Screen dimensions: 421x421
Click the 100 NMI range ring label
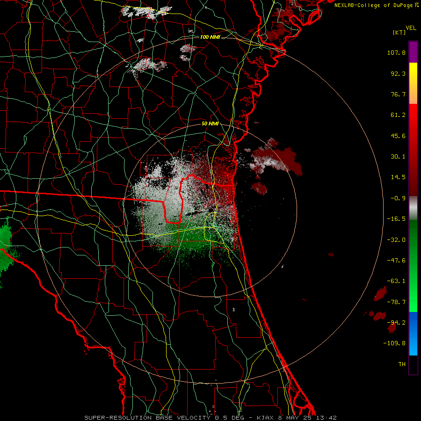click(210, 37)
